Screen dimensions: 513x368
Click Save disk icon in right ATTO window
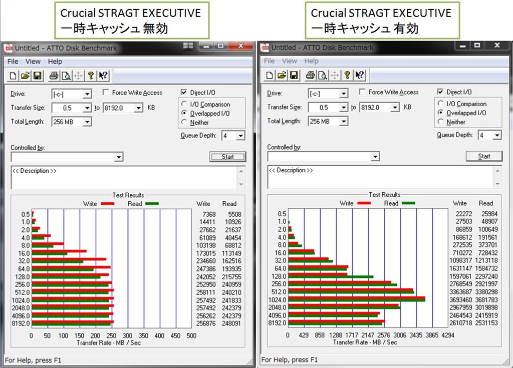coord(294,75)
